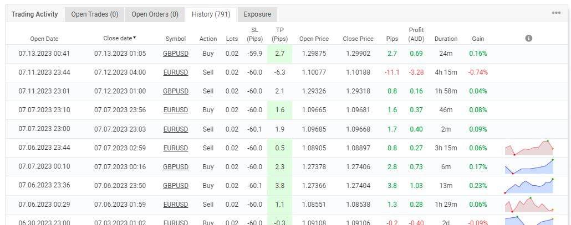Switch to the Open Trades (0) tab

[x=94, y=14]
